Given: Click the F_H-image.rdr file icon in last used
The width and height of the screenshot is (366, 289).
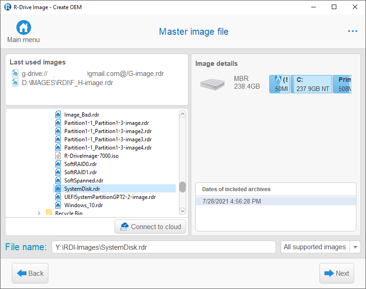Looking at the screenshot, I should pyautogui.click(x=15, y=82).
